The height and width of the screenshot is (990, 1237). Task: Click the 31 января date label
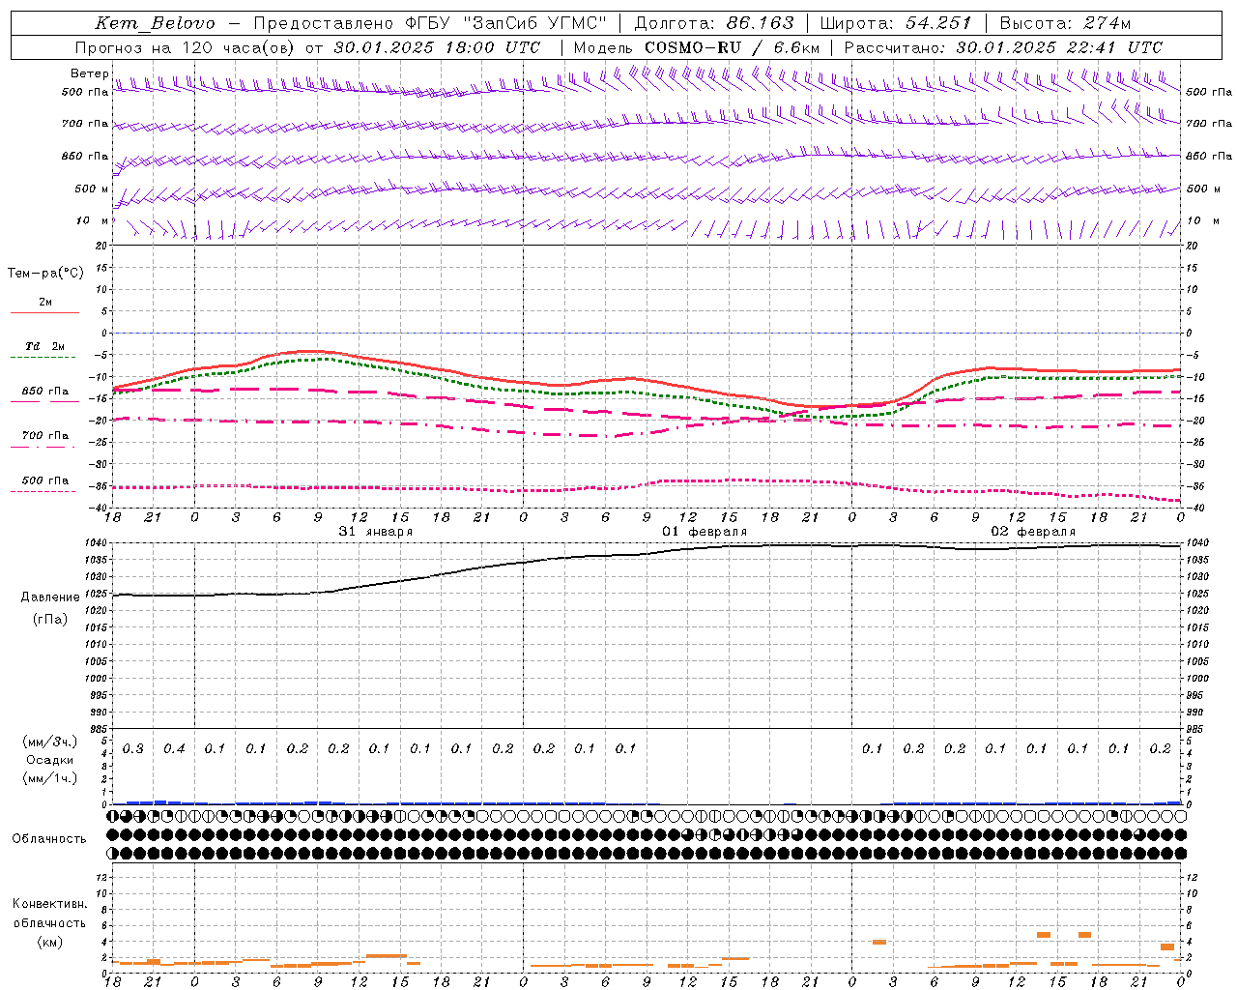coord(375,532)
